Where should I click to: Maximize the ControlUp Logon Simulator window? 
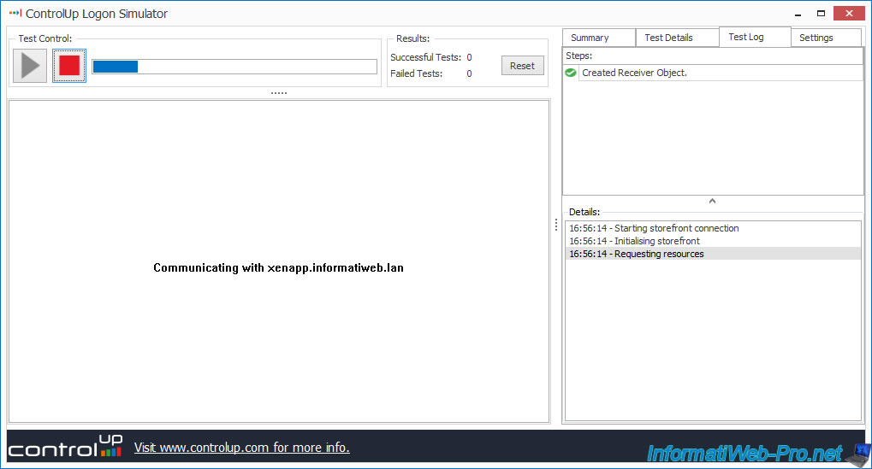coord(821,14)
